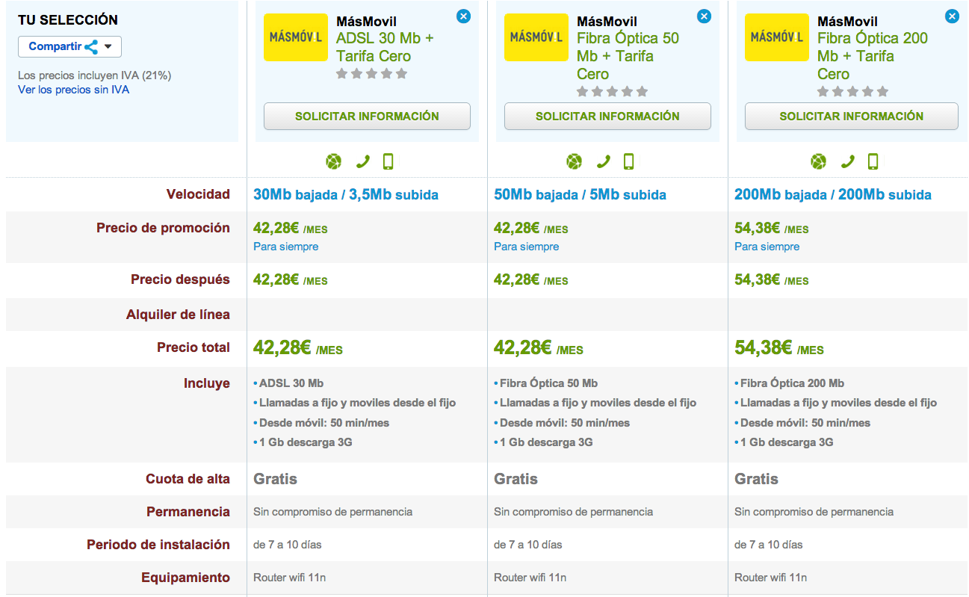Image resolution: width=969 pixels, height=597 pixels.
Task: Click mobile phone icon under Fibra 200 Mb plan
Action: click(873, 161)
